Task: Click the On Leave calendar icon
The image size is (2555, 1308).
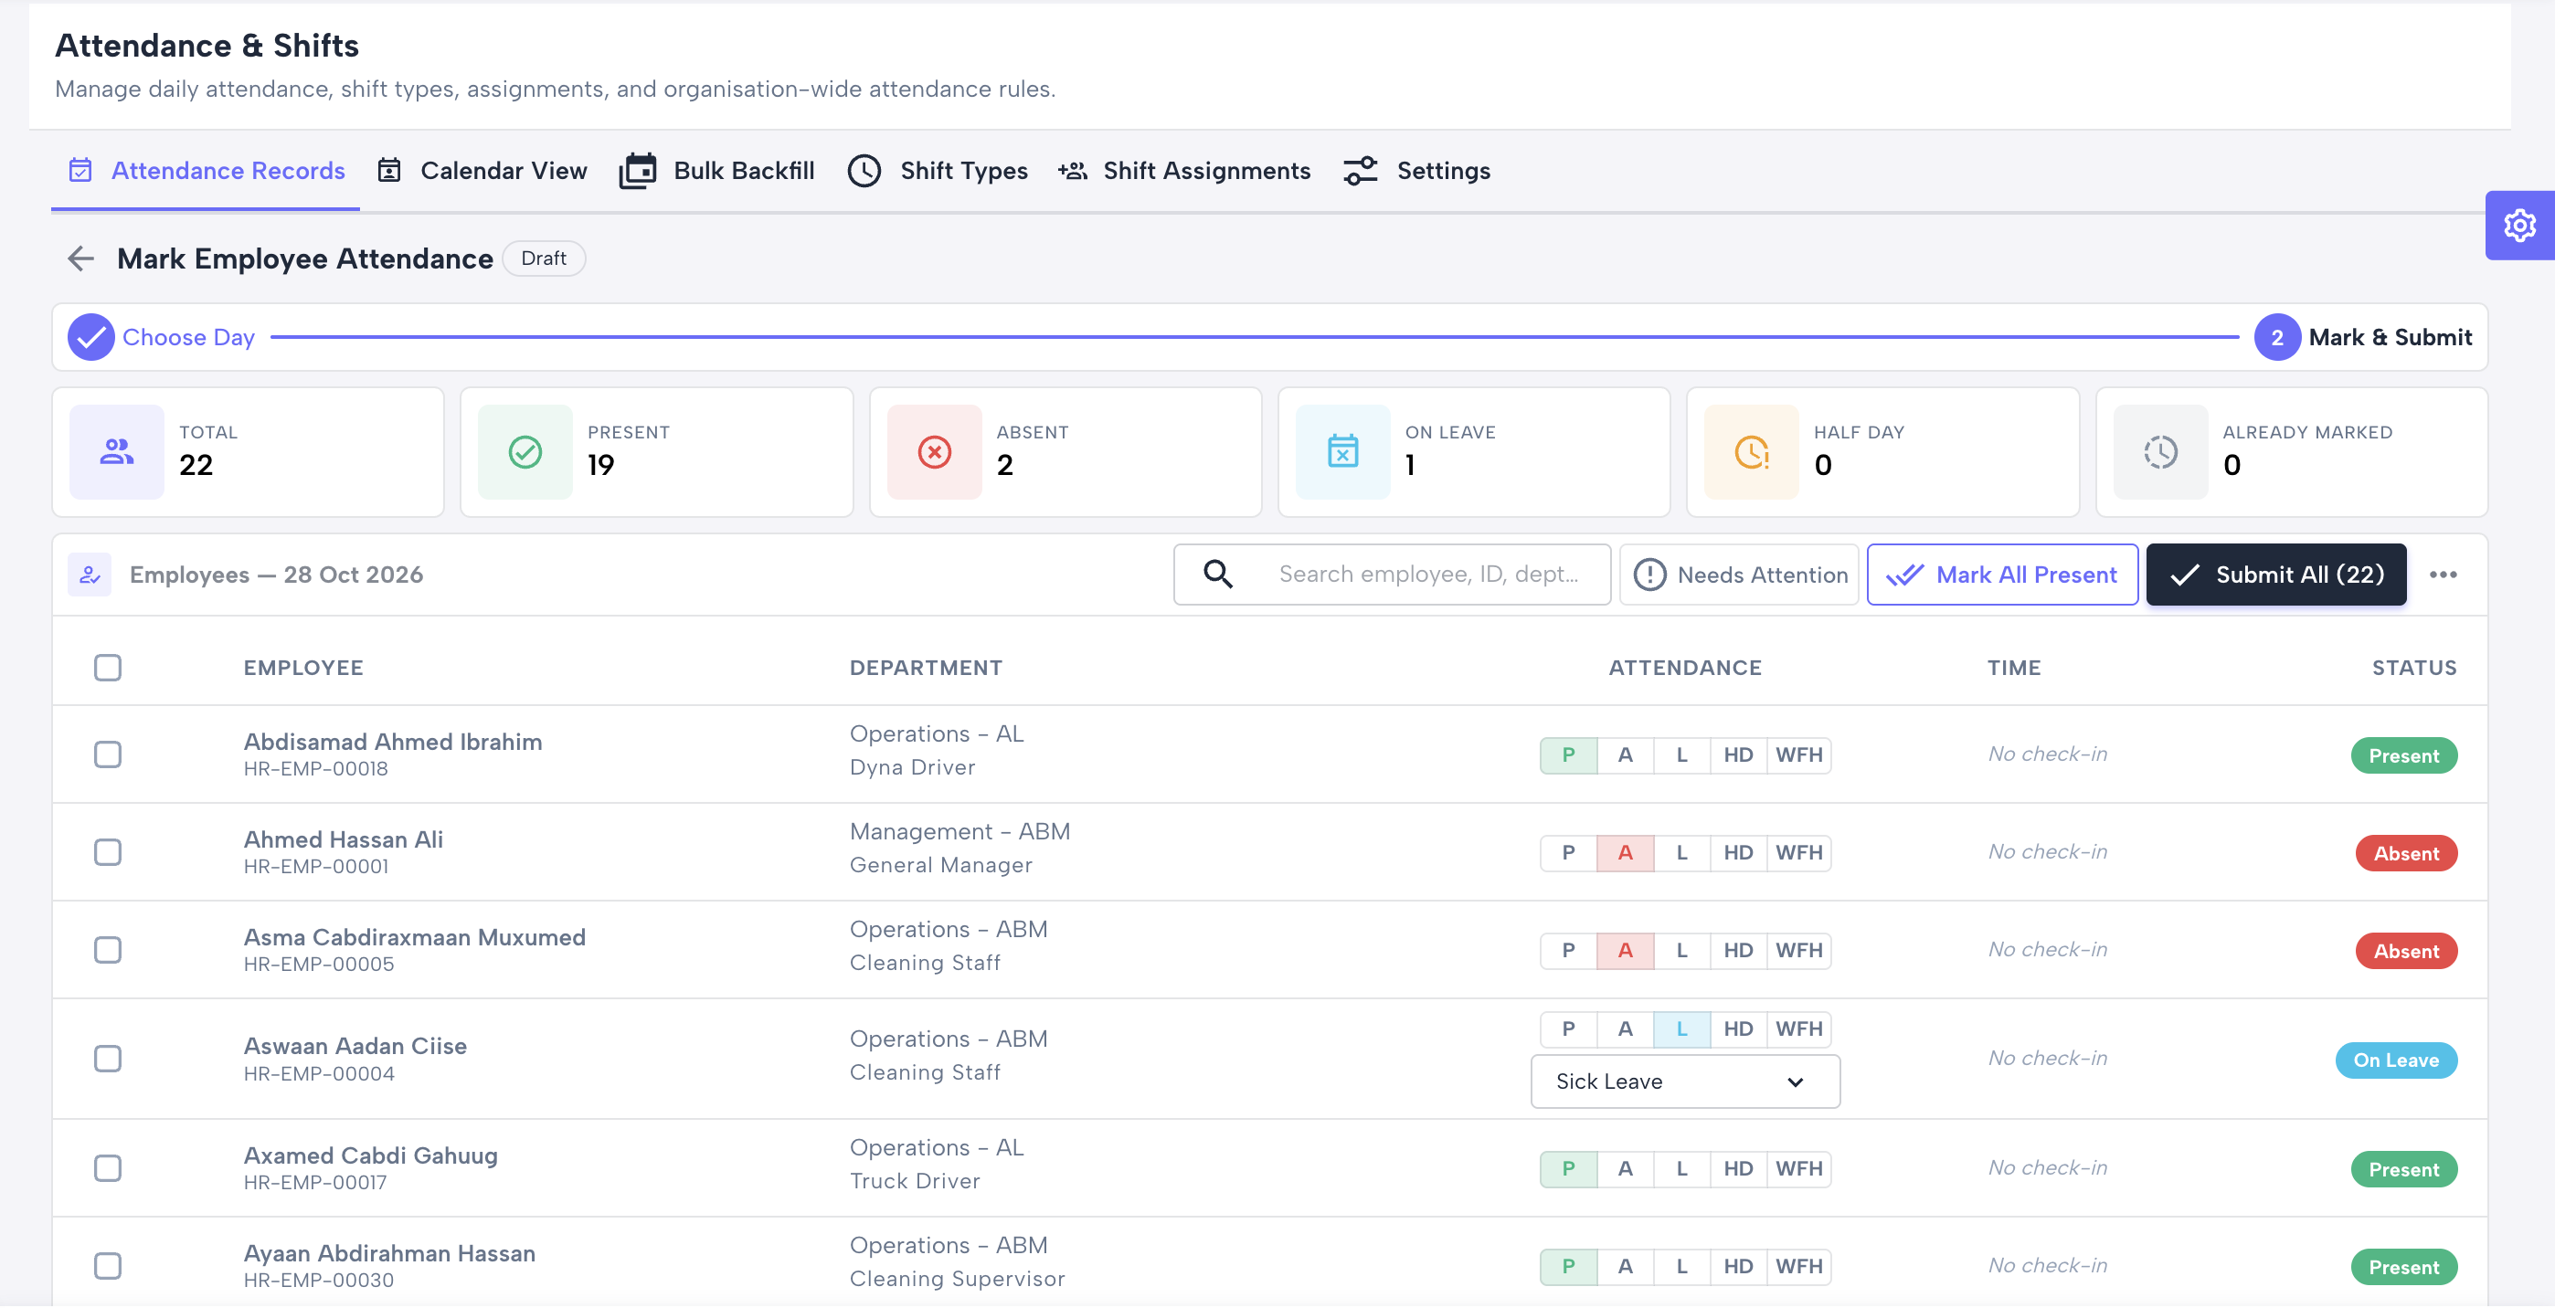Action: pos(1343,452)
